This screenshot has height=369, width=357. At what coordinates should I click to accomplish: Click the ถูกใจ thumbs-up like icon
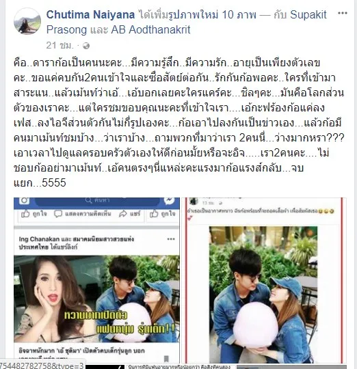click(25, 214)
